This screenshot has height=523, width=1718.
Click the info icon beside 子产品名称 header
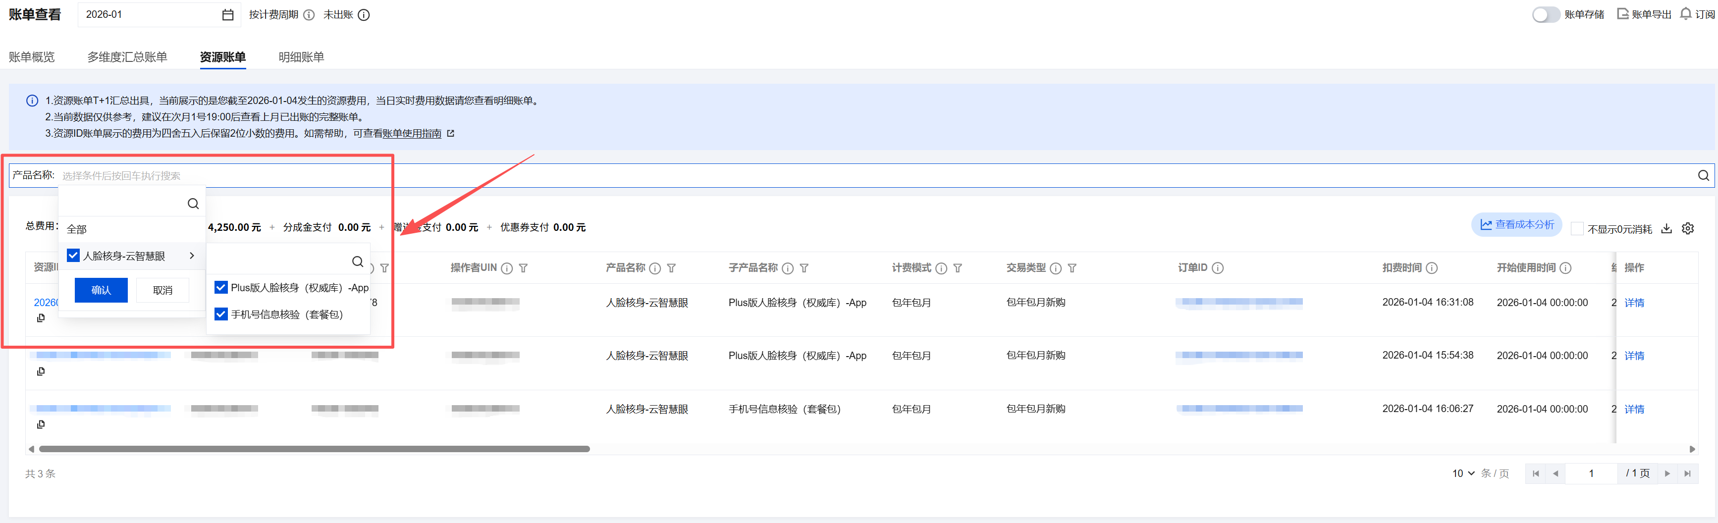(x=788, y=268)
